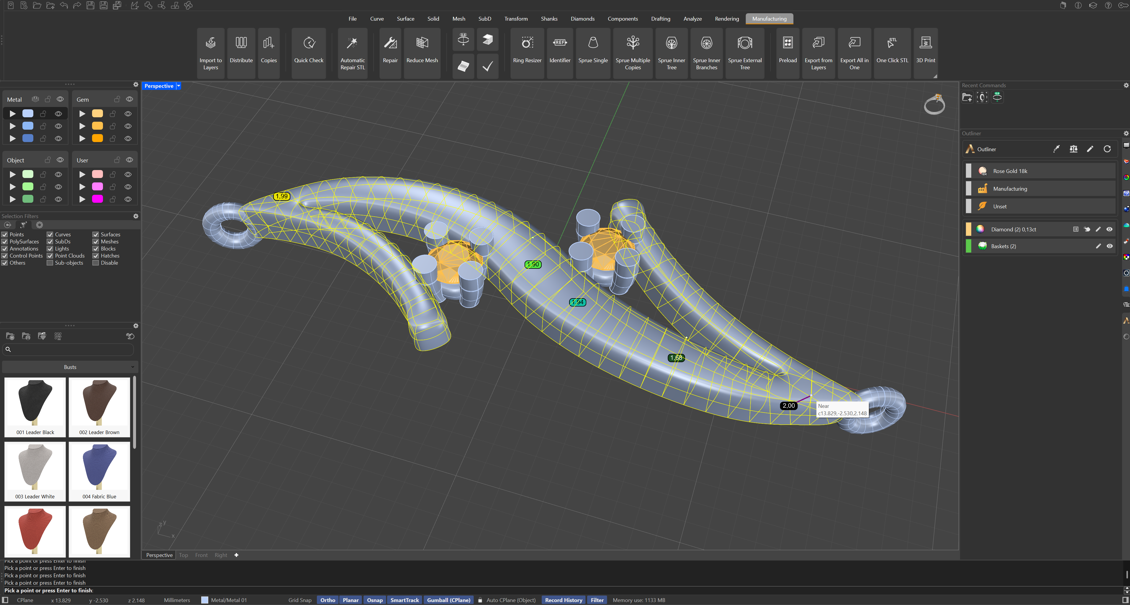Screen dimensions: 1130x605
Task: Toggle the Ortho status button
Action: tap(328, 600)
